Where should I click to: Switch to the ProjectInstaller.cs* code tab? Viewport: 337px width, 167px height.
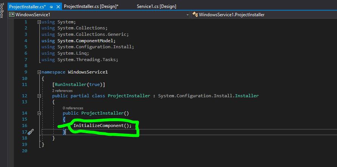tap(28, 7)
